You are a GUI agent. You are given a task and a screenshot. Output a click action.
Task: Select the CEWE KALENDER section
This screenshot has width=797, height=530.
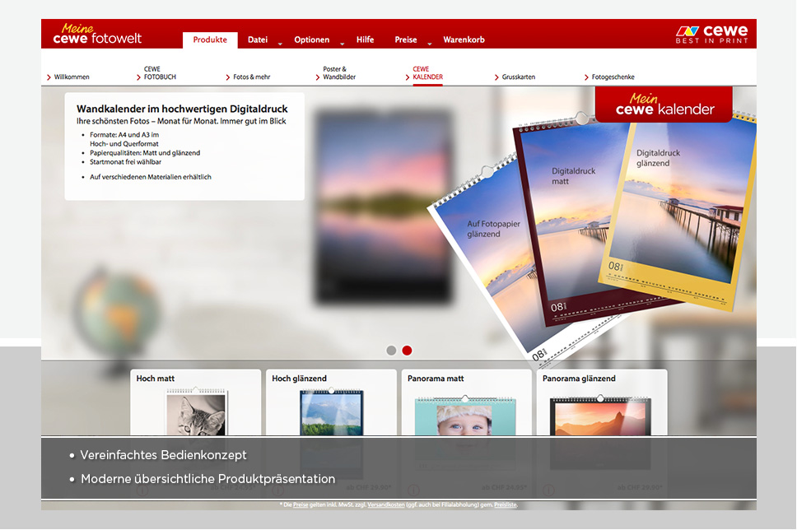pyautogui.click(x=424, y=73)
